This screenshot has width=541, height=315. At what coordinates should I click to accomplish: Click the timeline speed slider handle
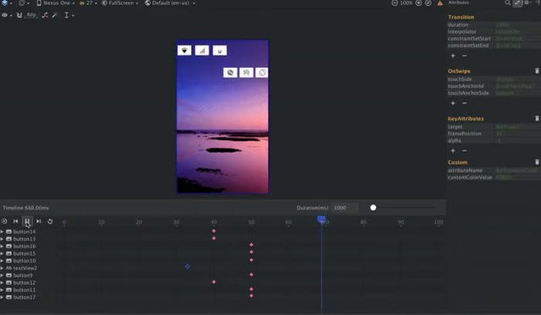tap(373, 208)
